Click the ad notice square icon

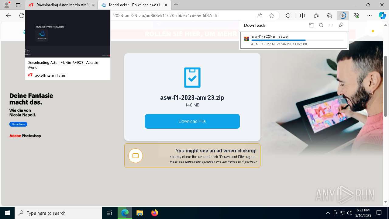click(x=136, y=156)
